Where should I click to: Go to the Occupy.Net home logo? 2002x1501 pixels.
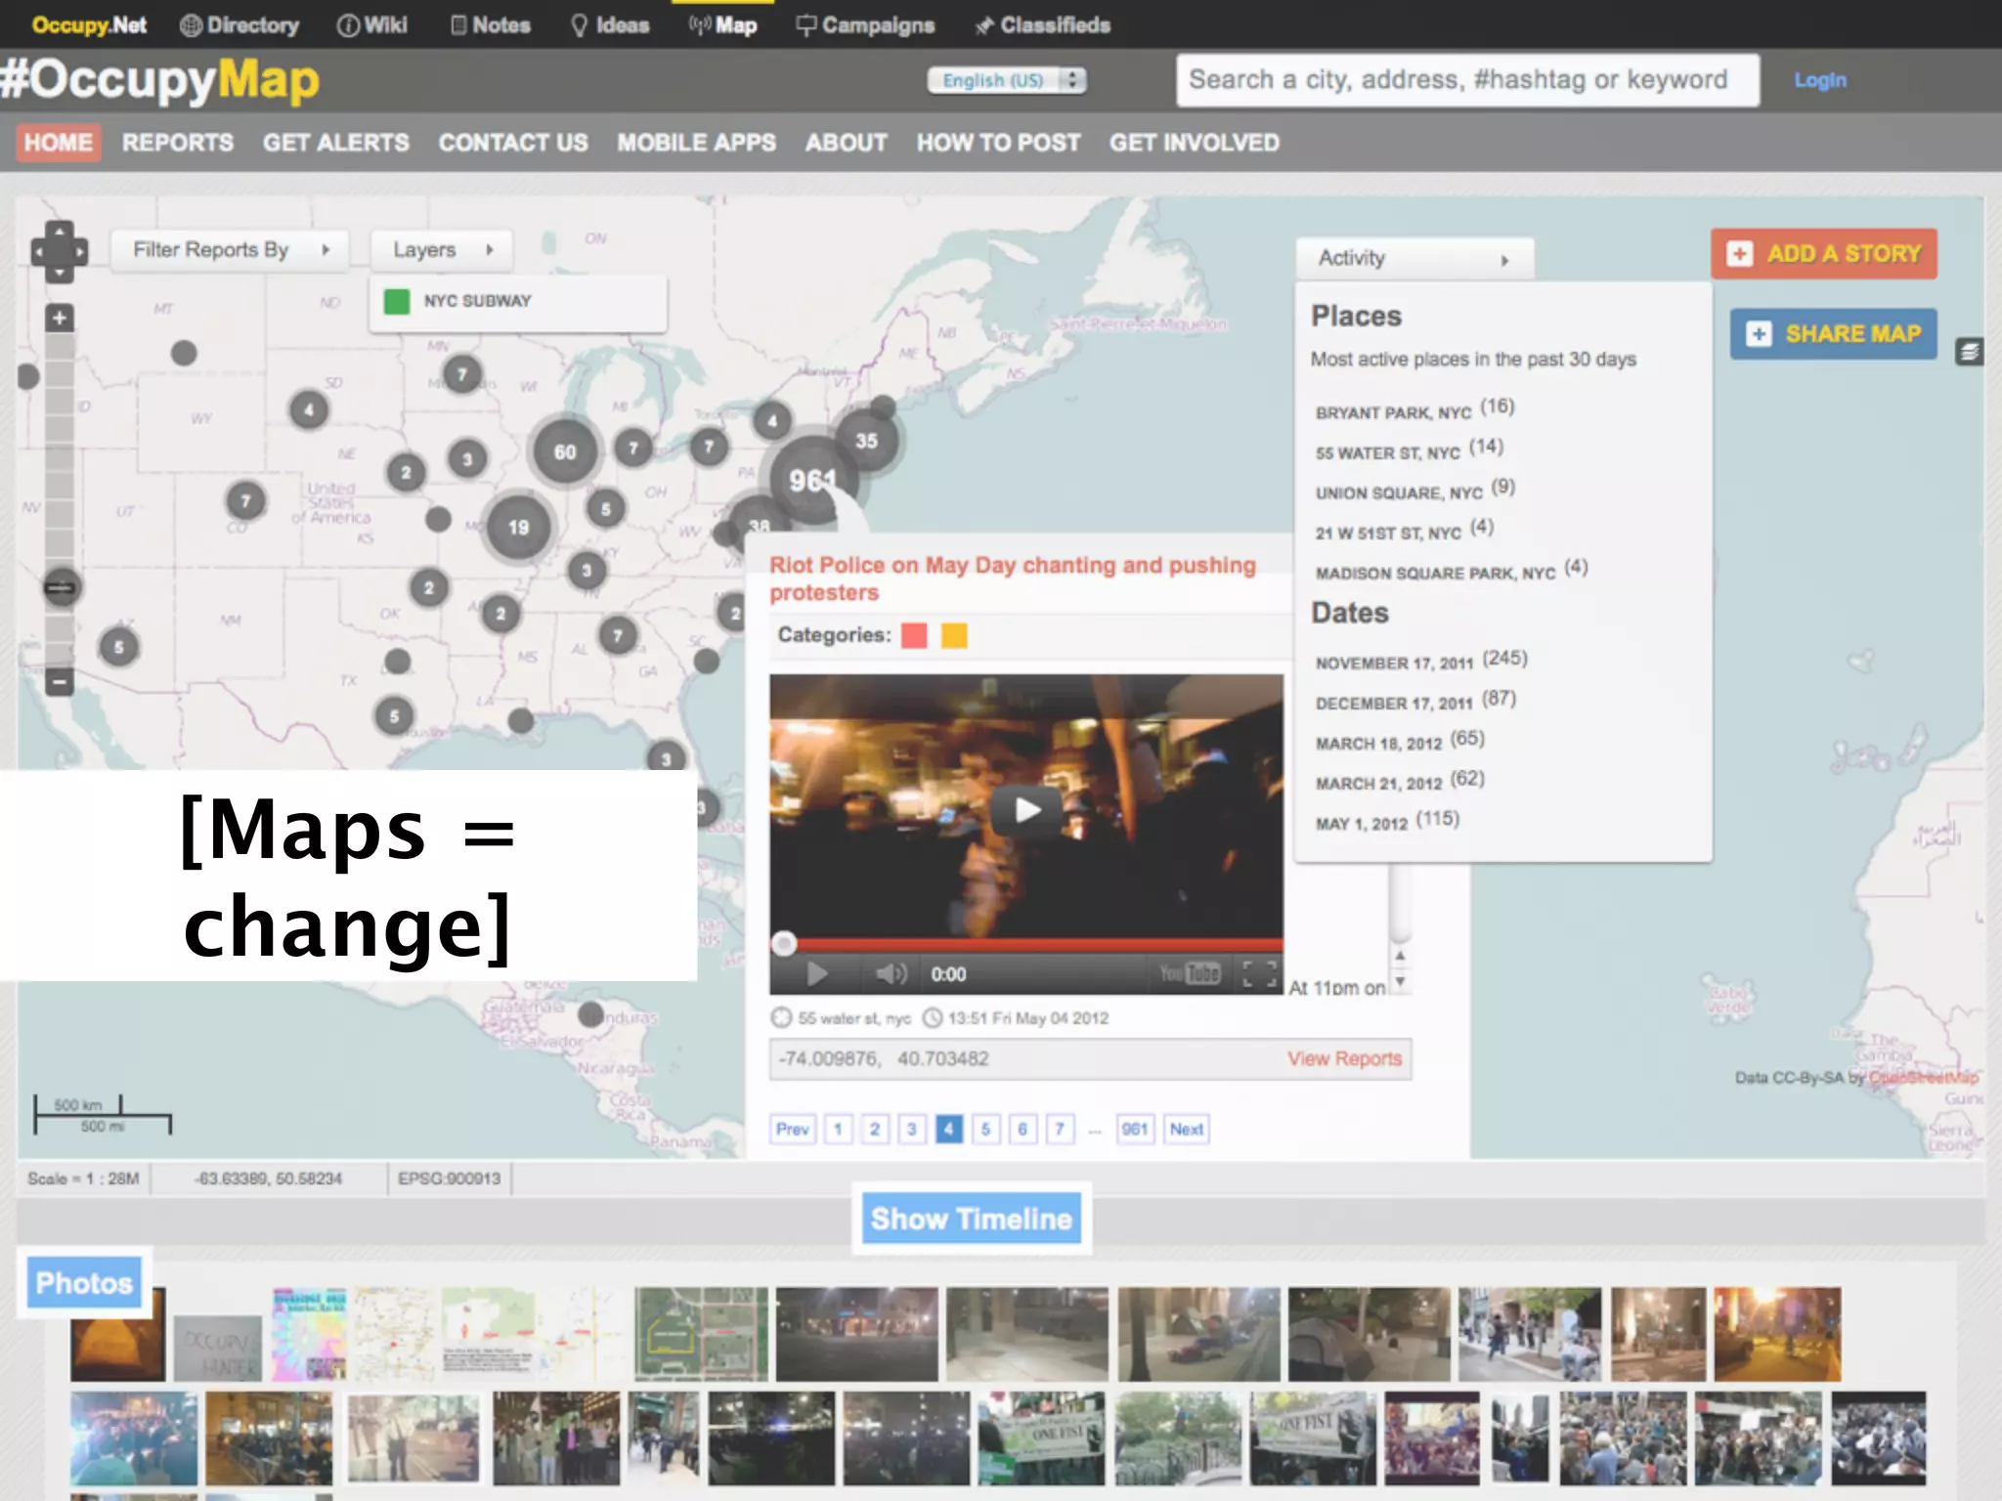tap(89, 25)
